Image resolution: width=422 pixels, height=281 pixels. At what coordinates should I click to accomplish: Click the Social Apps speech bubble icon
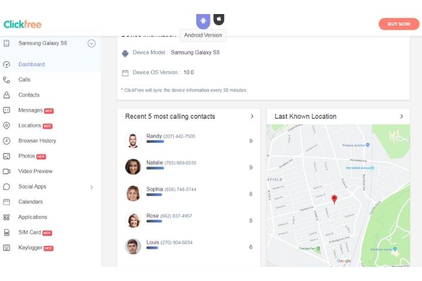pos(6,187)
